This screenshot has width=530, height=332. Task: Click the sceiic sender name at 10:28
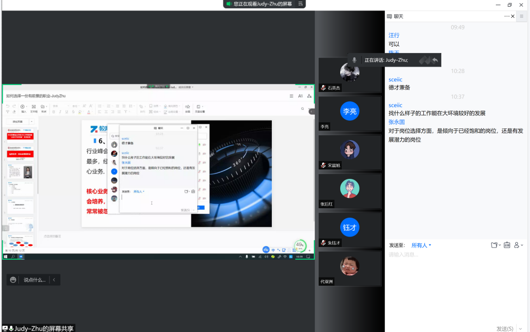tap(395, 79)
